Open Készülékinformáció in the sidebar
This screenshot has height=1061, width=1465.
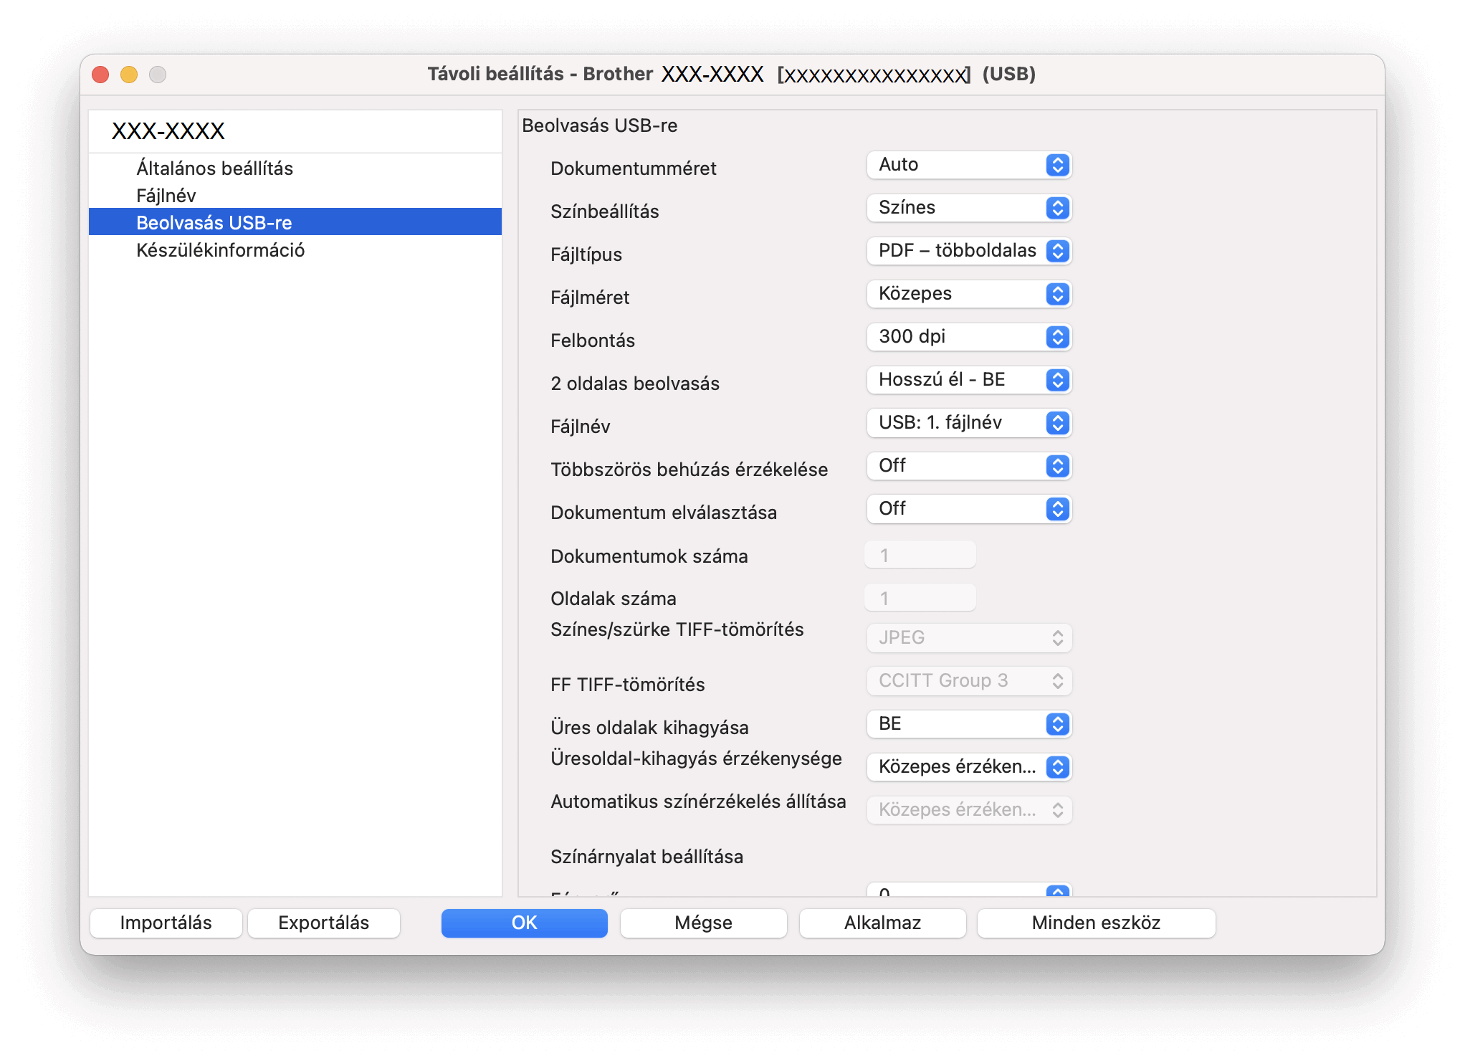220,250
